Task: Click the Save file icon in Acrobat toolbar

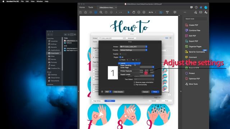Action: pos(80,13)
